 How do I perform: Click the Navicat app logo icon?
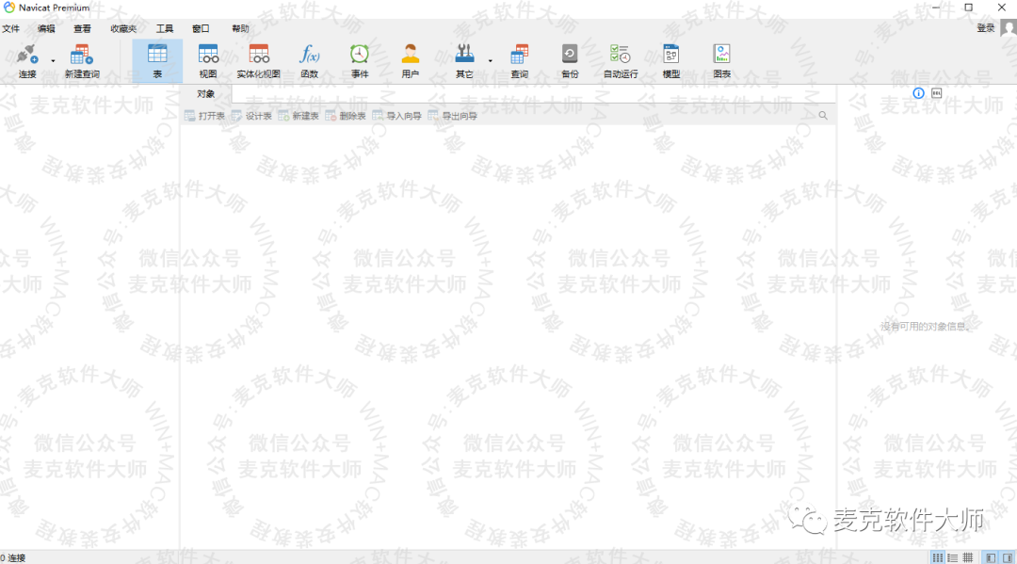coord(8,8)
